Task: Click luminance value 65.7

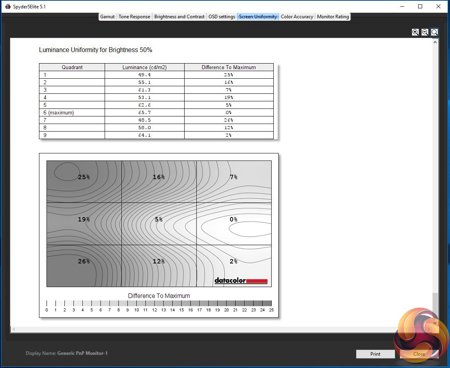Action: coord(144,112)
